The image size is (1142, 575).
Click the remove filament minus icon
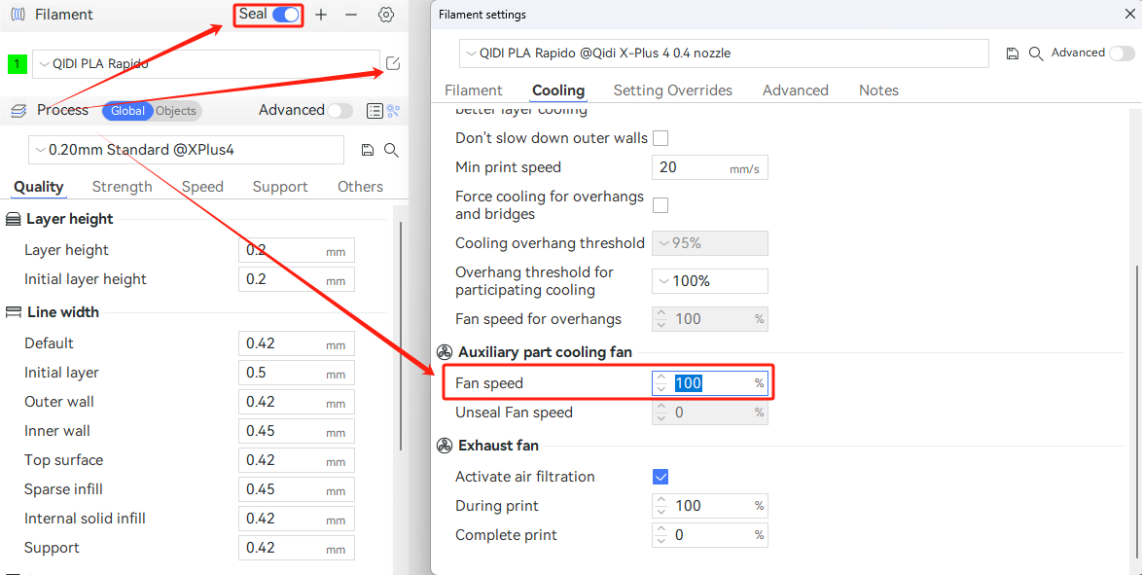tap(351, 15)
